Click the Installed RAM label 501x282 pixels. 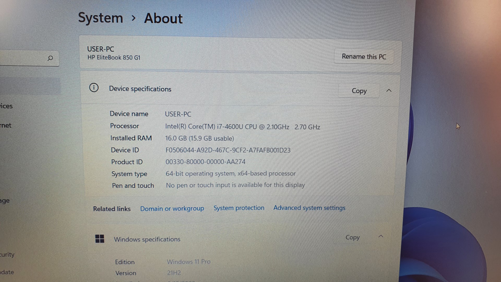[x=131, y=138]
